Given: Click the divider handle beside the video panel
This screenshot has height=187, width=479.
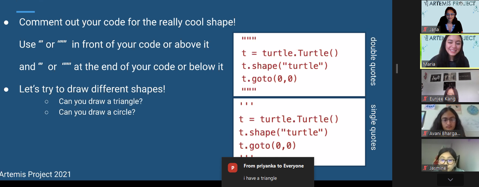Looking at the screenshot, I should point(397,69).
